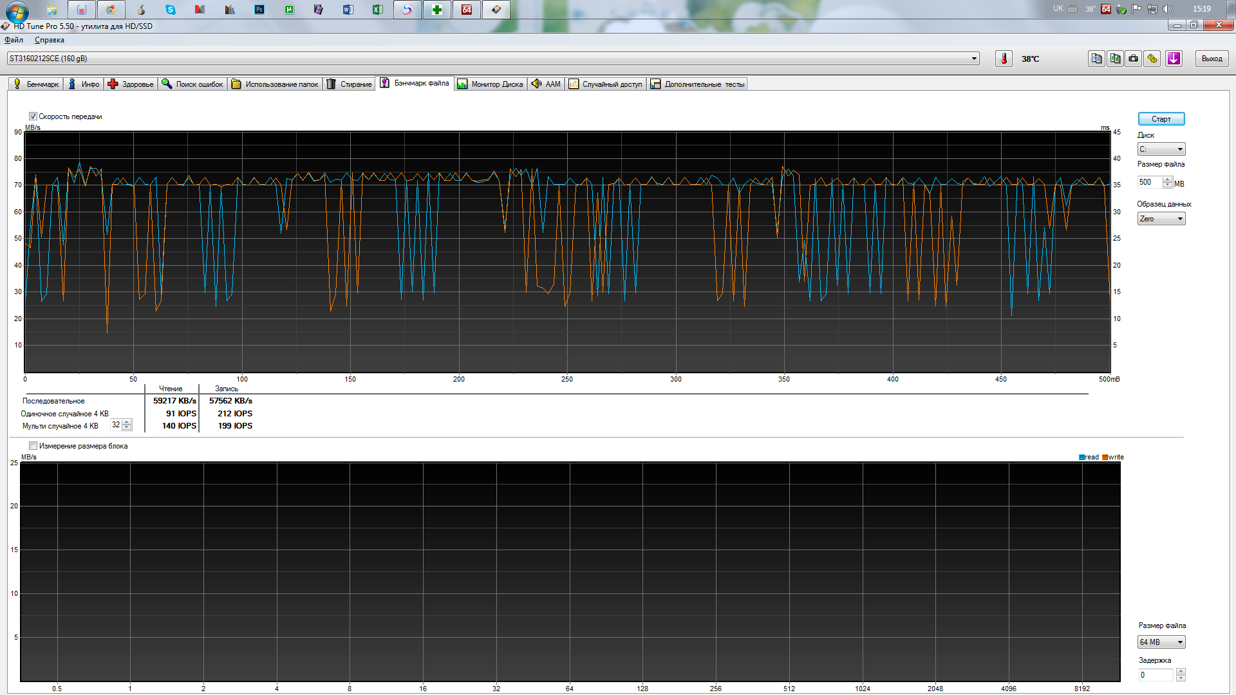
Task: Switch to the Здоровье tab
Action: click(131, 84)
